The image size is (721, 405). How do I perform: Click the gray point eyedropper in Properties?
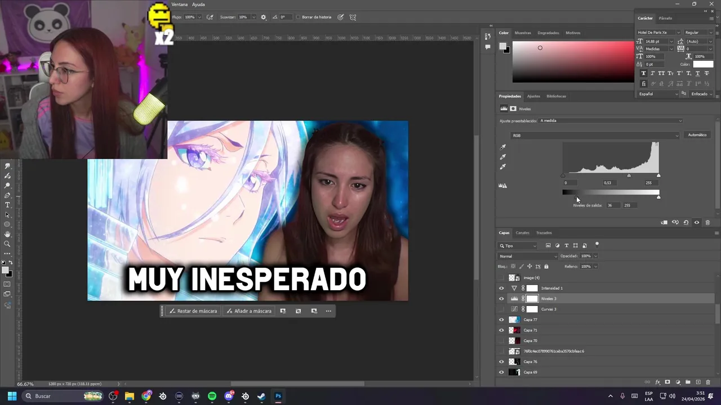(x=503, y=157)
